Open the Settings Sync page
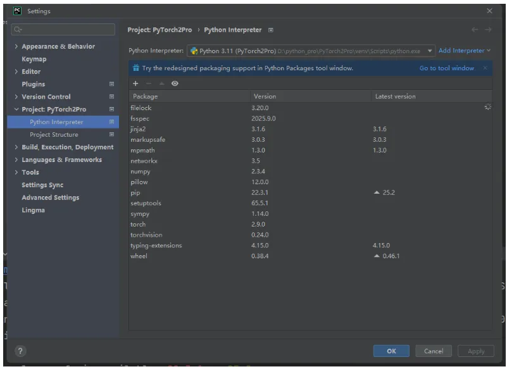 click(x=42, y=185)
